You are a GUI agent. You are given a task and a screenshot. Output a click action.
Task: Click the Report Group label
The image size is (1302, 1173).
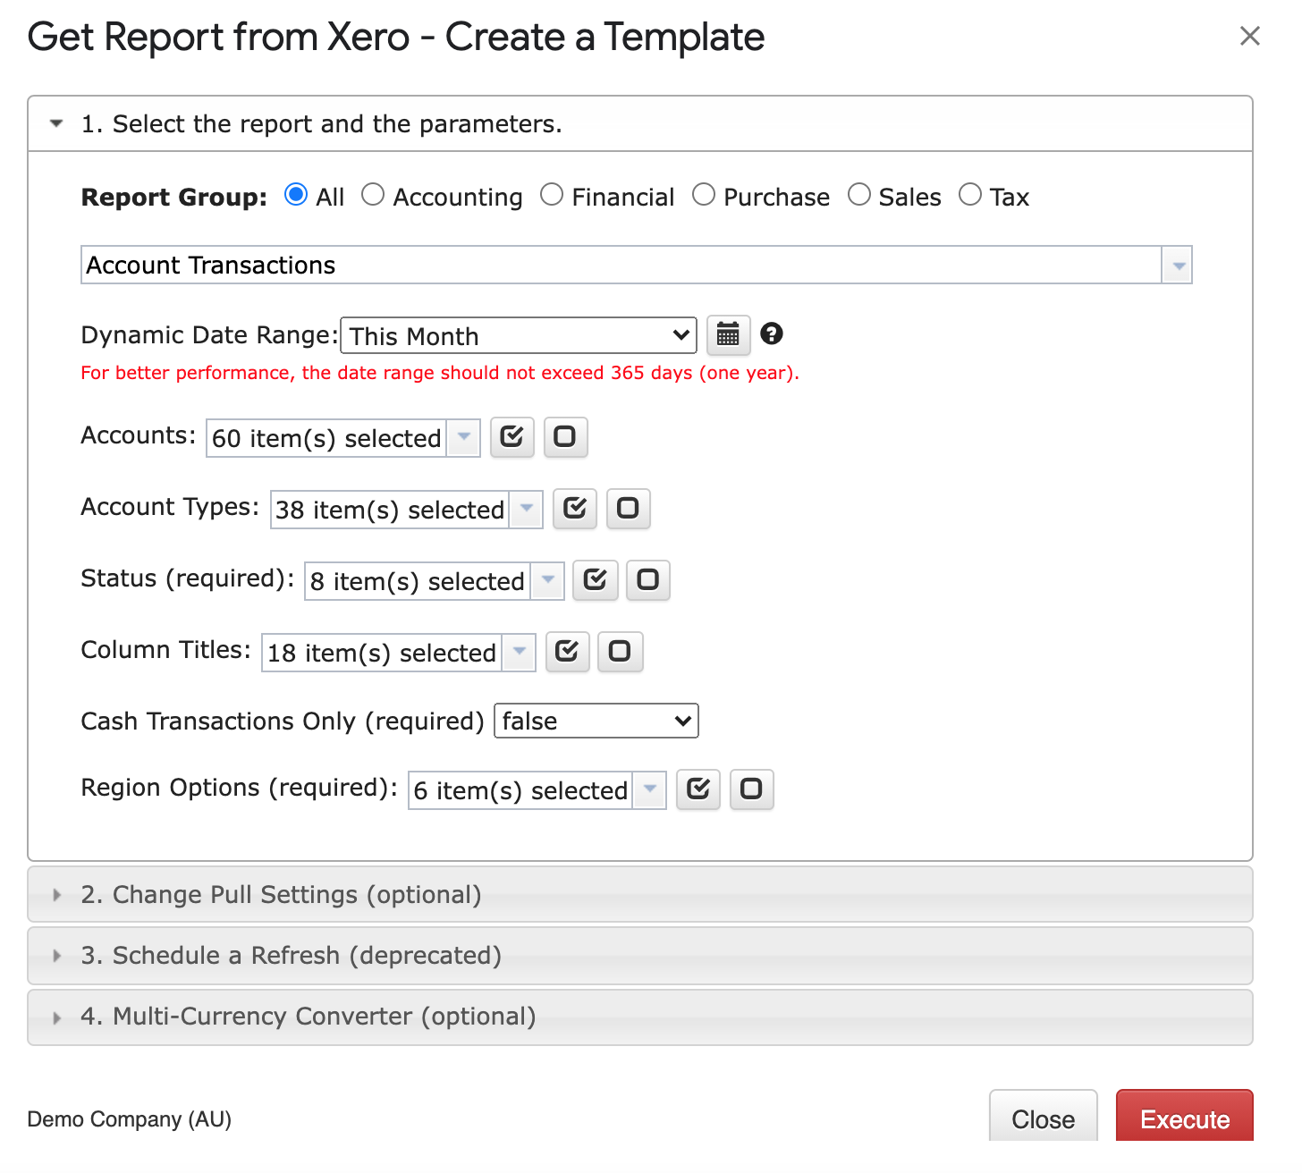(x=174, y=197)
